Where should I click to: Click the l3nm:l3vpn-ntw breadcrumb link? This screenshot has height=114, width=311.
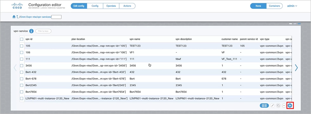tap(28, 17)
